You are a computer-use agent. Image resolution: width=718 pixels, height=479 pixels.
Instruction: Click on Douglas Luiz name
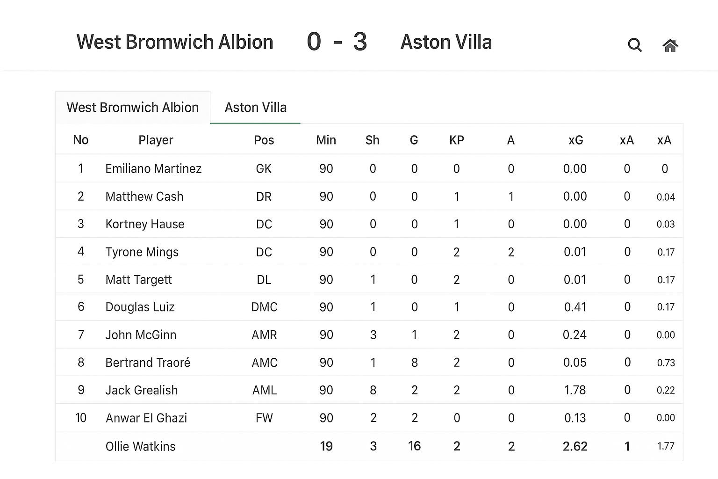[x=140, y=307]
